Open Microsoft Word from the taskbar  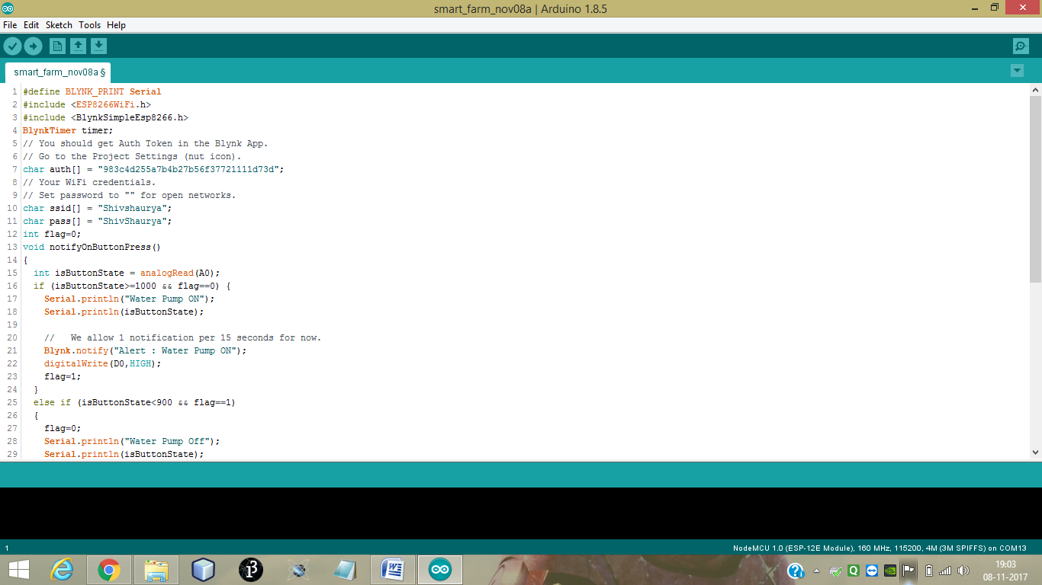click(393, 570)
